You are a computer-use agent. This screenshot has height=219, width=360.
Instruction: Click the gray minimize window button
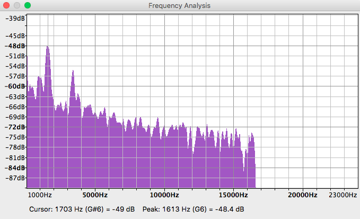point(17,5)
